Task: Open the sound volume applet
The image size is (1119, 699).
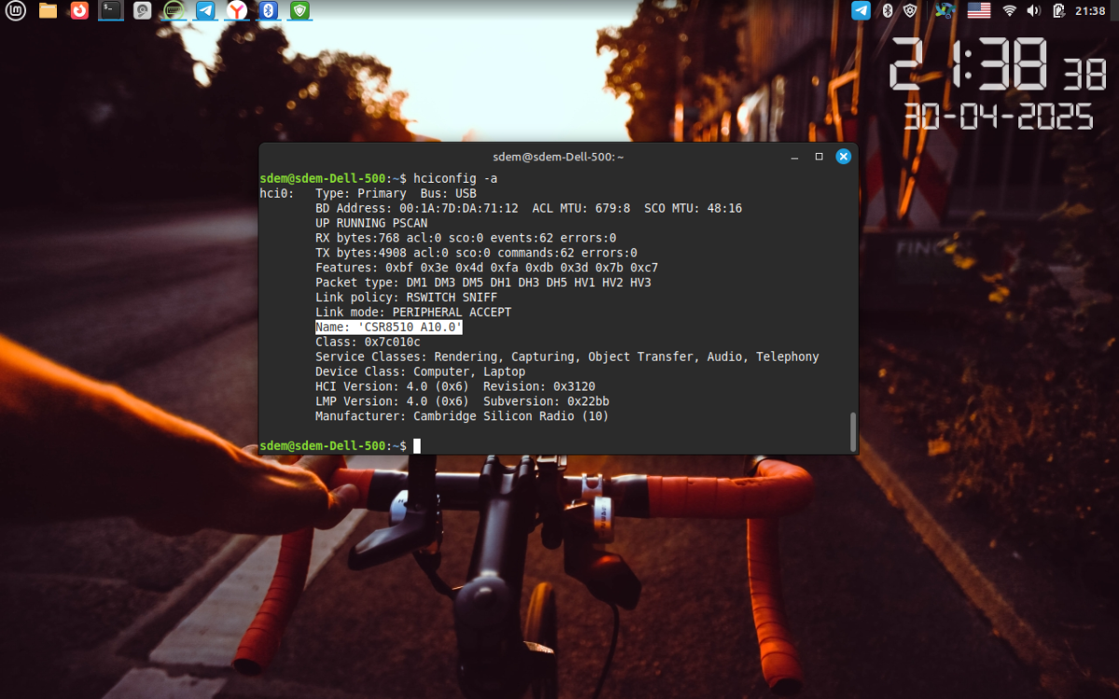Action: [x=1033, y=10]
